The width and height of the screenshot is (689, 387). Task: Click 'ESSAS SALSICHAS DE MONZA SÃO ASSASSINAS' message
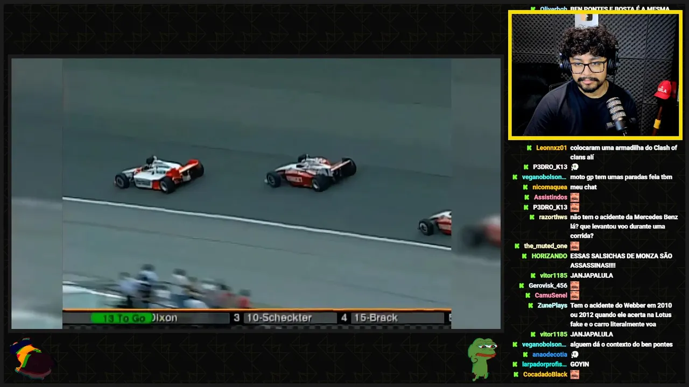click(621, 261)
